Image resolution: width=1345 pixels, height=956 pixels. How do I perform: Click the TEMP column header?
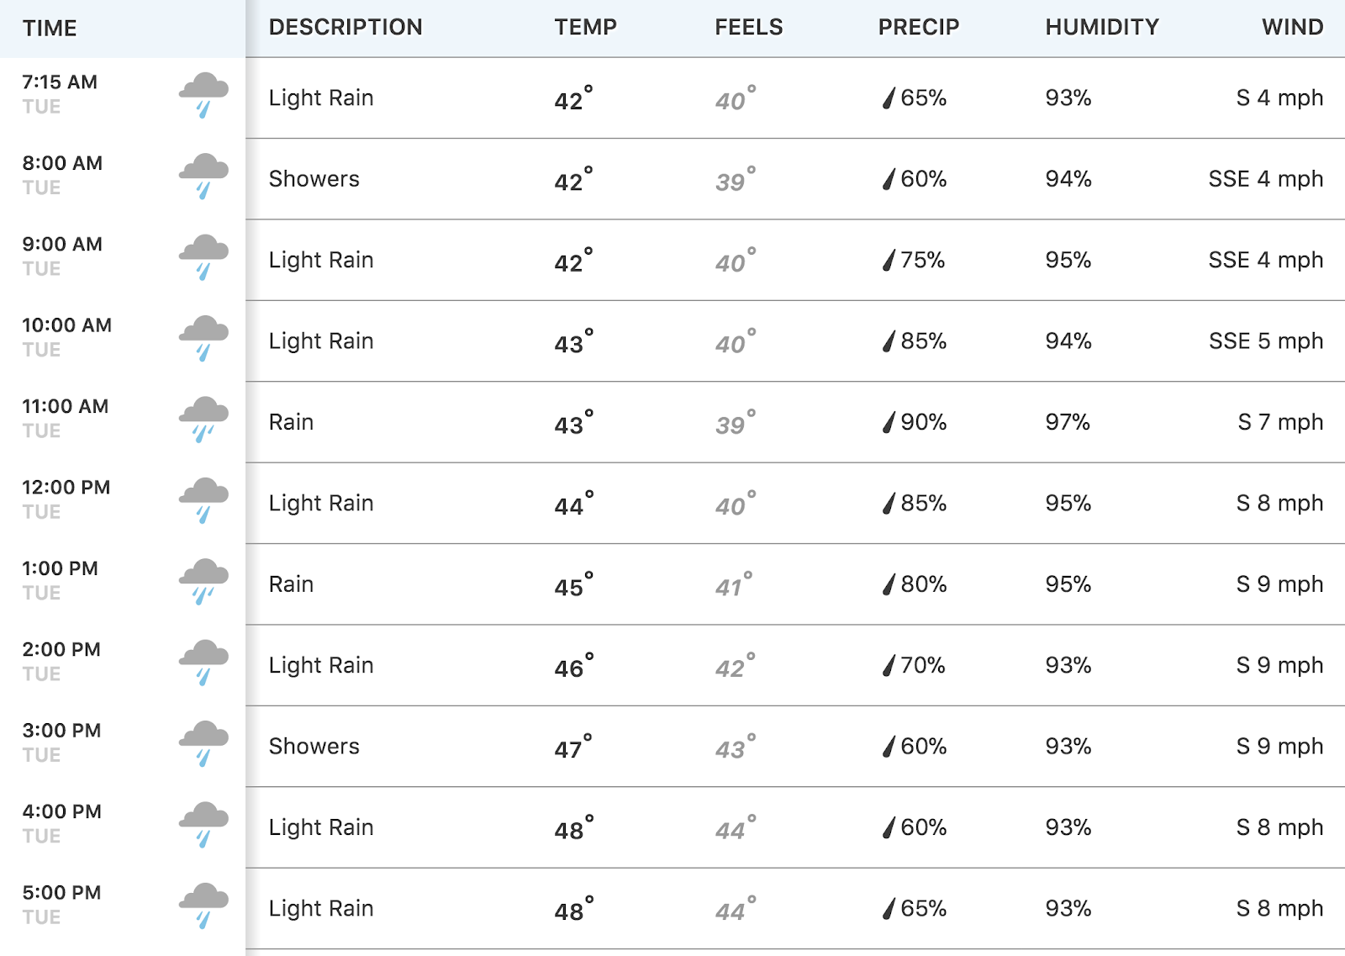[585, 27]
